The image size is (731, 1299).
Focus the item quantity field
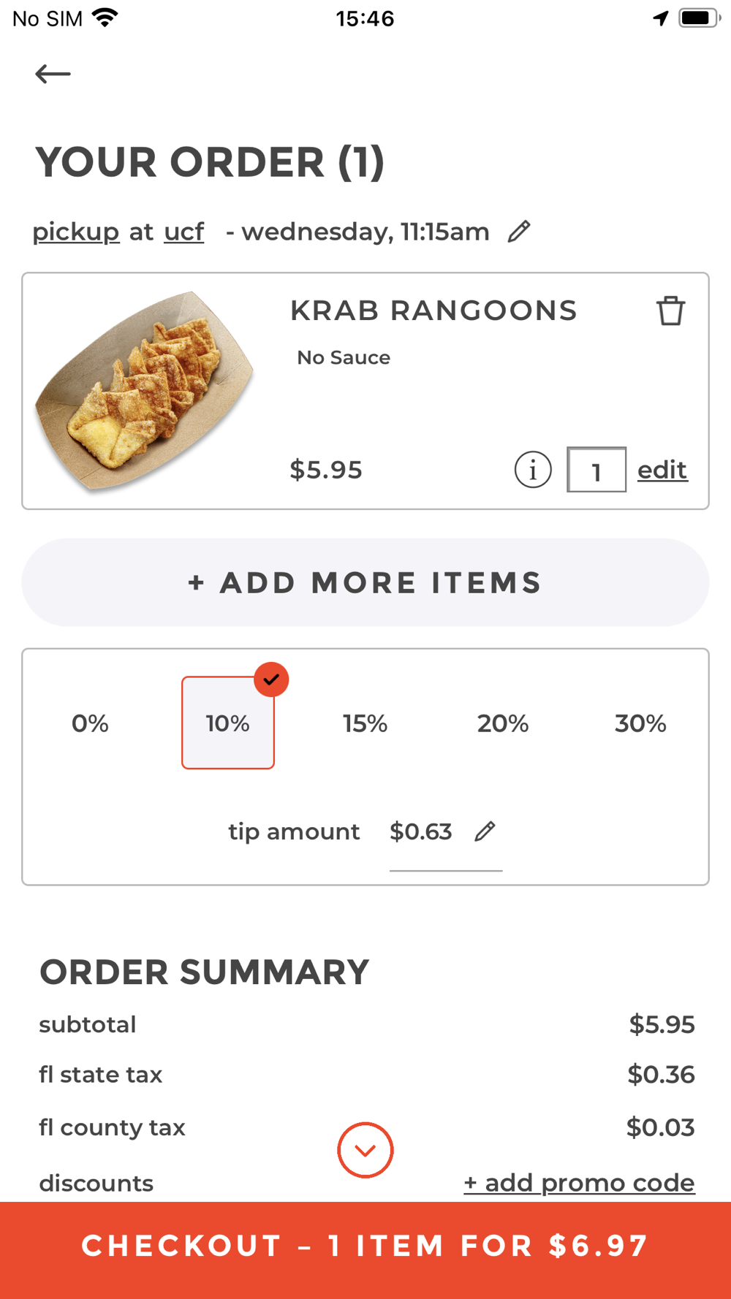click(x=596, y=470)
